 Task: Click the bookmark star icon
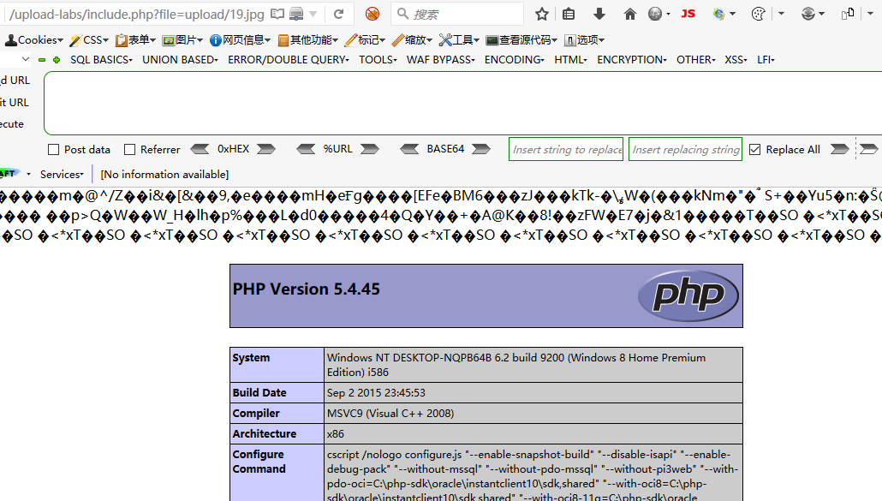pos(542,14)
